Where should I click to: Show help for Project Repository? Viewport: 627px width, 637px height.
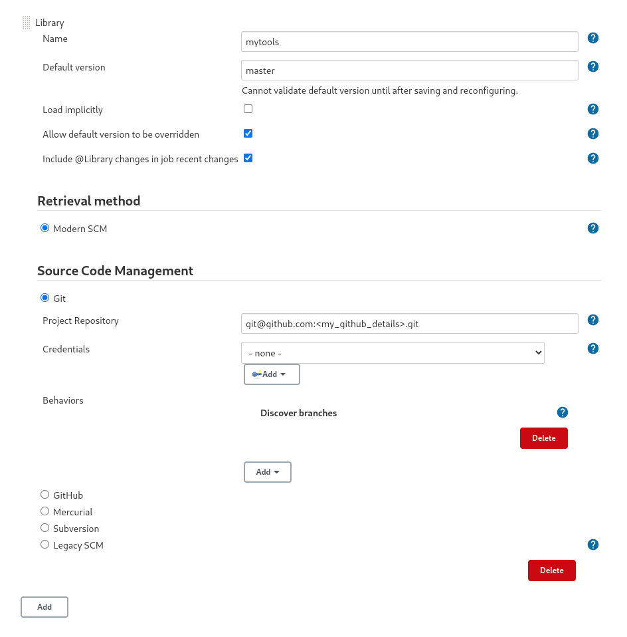[x=592, y=320]
